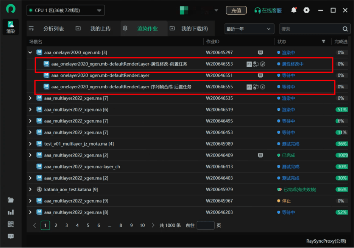
Task: Click the 51% progress bar
Action: 342,110
